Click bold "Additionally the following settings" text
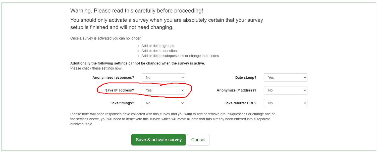 [137, 63]
